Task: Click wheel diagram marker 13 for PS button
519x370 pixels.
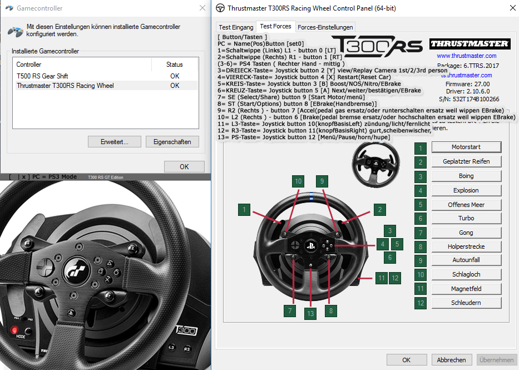Action: [x=310, y=313]
